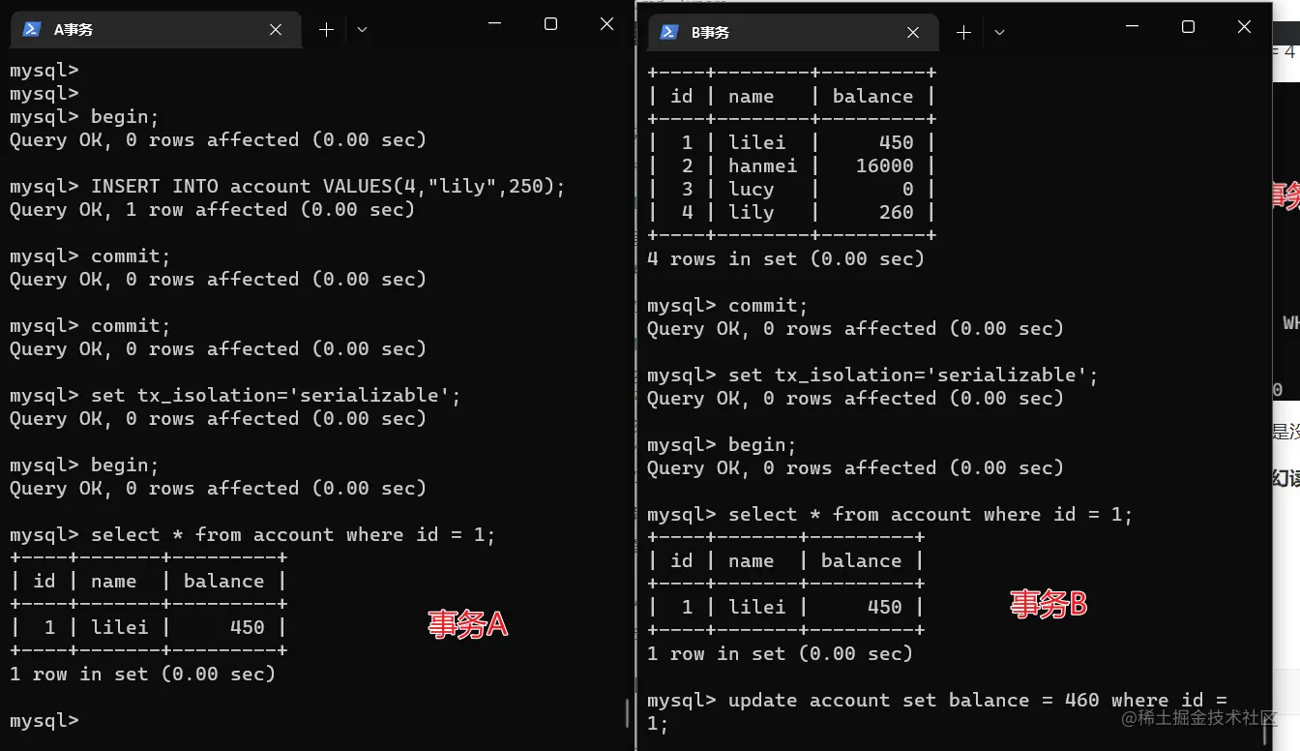Click the '4 rows in set' line
1300x751 pixels.
[x=785, y=258]
